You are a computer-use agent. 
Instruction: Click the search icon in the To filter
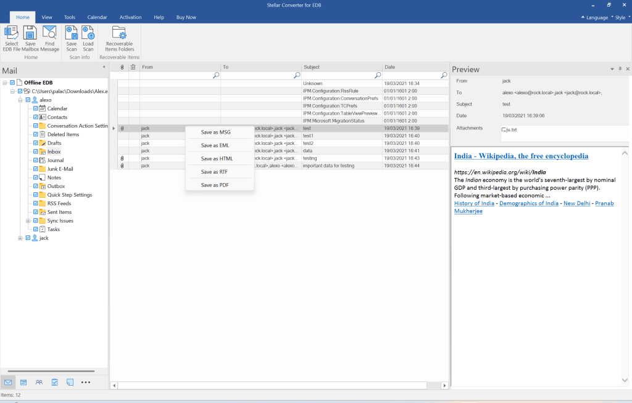tap(297, 75)
